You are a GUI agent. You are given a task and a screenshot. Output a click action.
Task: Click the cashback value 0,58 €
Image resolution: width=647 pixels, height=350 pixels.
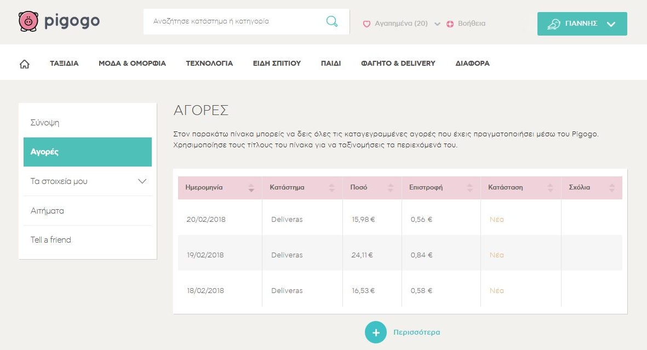coord(421,290)
